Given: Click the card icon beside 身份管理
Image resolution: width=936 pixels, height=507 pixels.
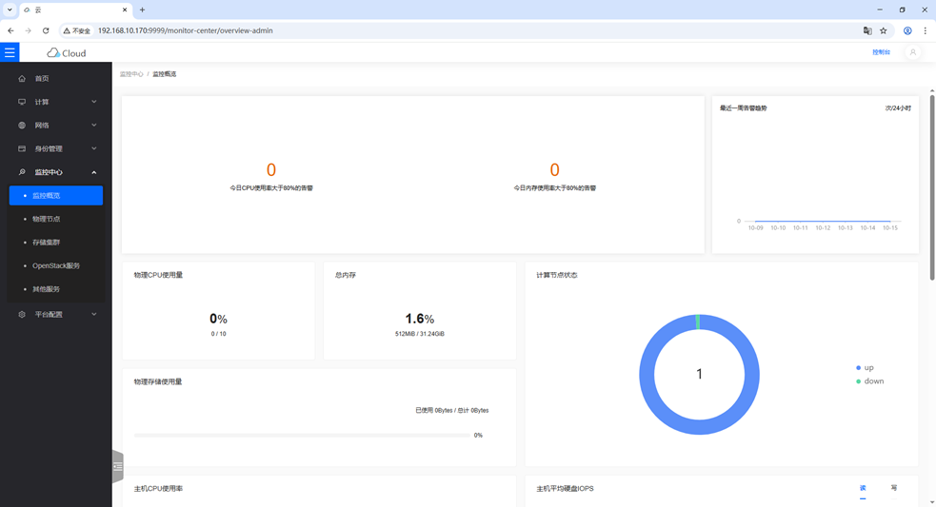Looking at the screenshot, I should (22, 149).
